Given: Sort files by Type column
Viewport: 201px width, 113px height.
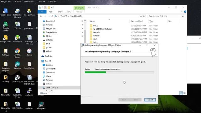Looking at the screenshot, I should (x=151, y=21).
